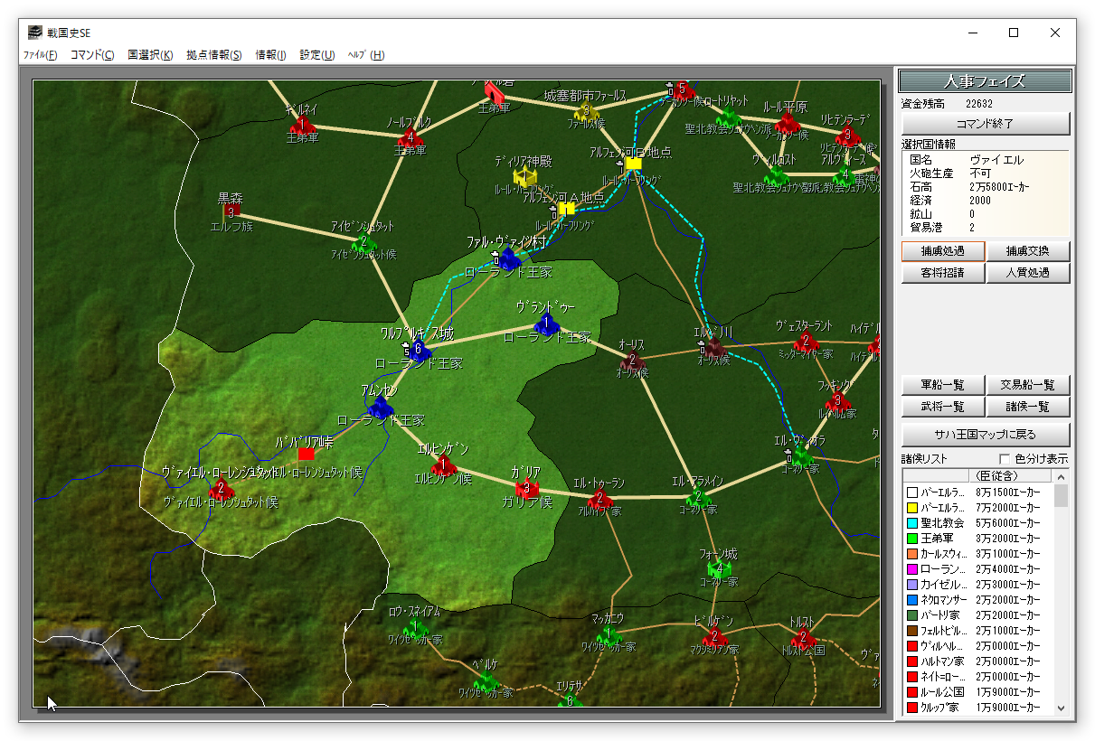
Task: Click the ヴラントドゥー castle marker
Action: point(546,324)
